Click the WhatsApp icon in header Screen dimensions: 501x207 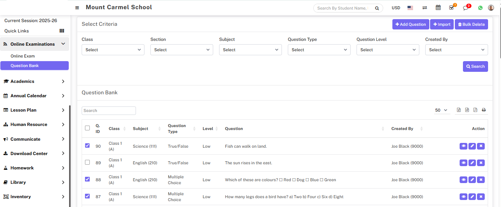pyautogui.click(x=480, y=8)
